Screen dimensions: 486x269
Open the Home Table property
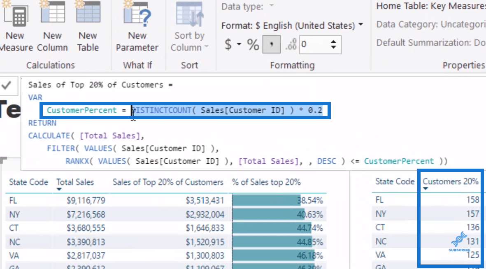[431, 6]
